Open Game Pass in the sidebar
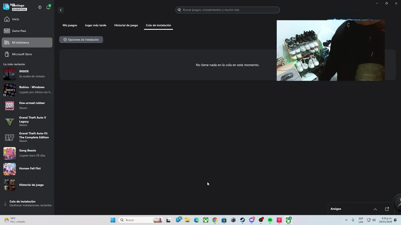This screenshot has width=401, height=225. 27,31
